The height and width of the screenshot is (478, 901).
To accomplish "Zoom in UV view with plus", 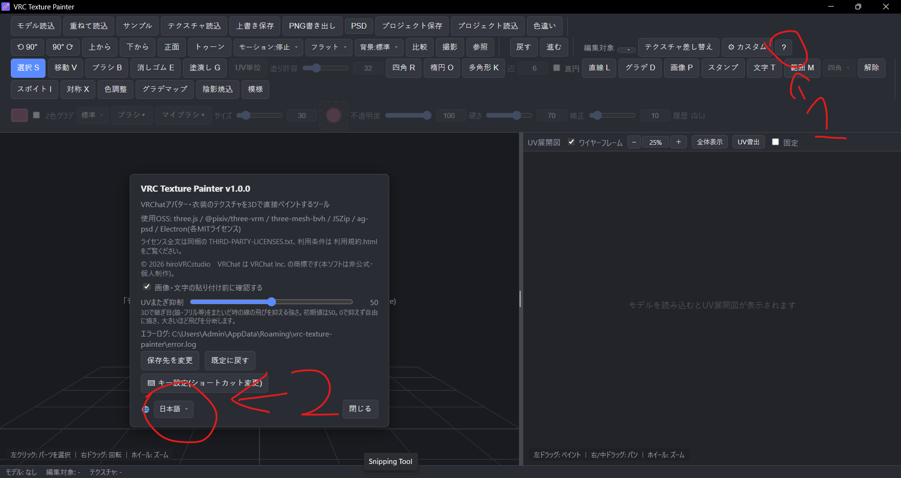I will click(679, 142).
